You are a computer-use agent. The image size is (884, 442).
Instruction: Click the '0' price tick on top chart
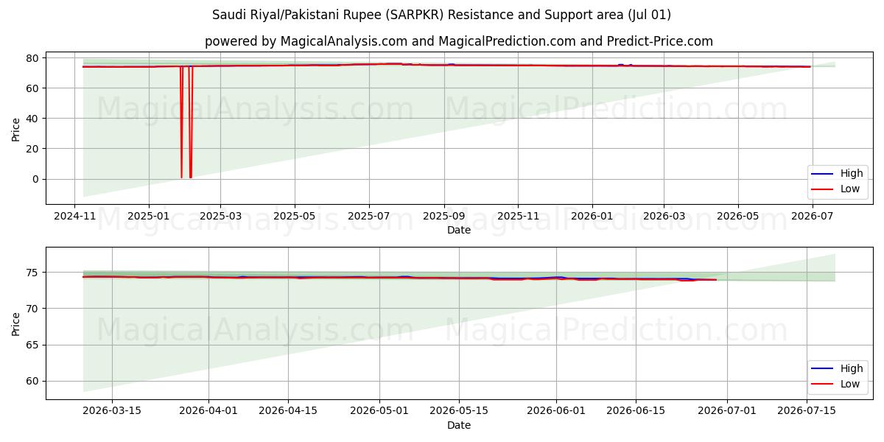click(x=37, y=179)
